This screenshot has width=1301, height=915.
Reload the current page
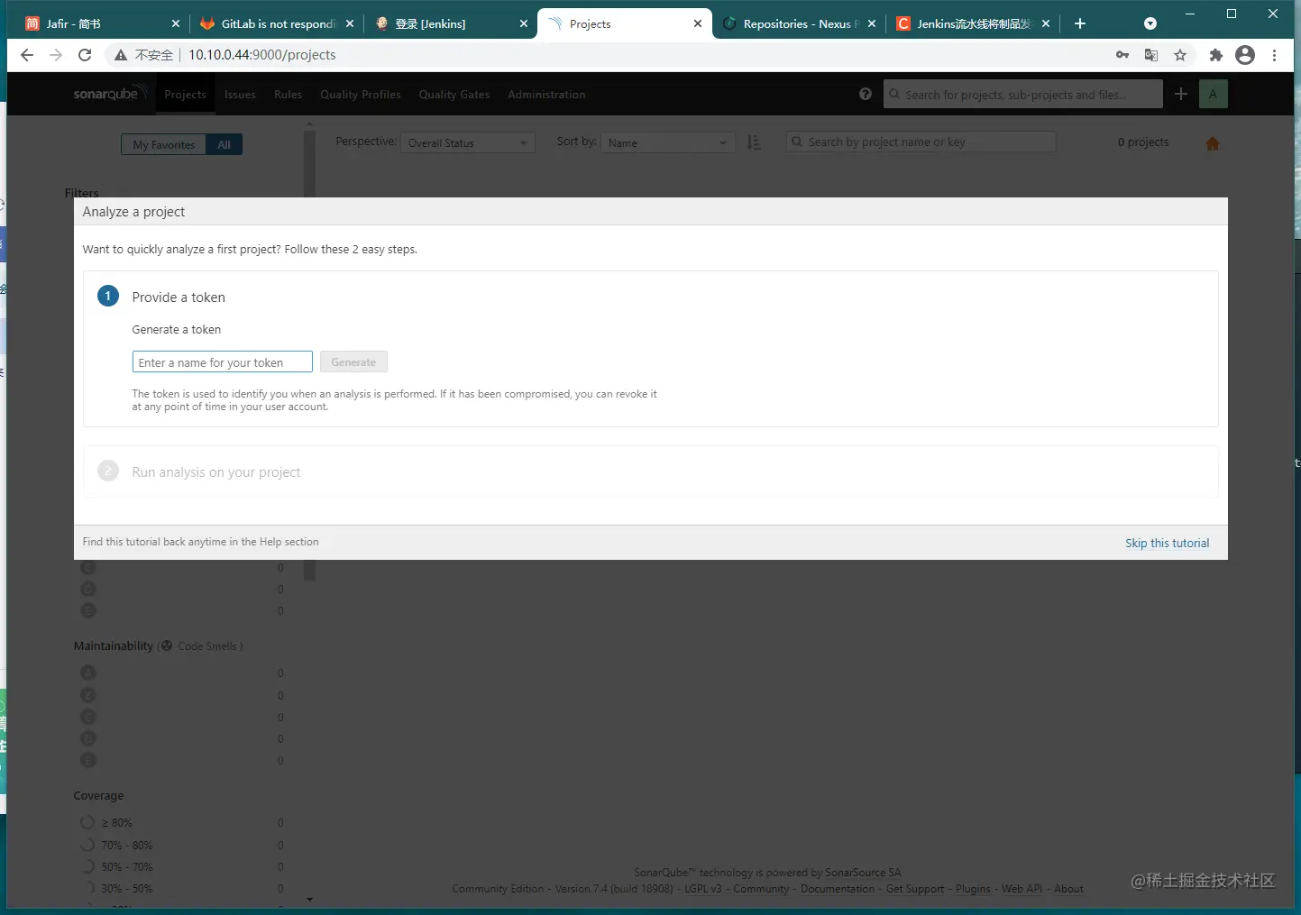coord(85,55)
